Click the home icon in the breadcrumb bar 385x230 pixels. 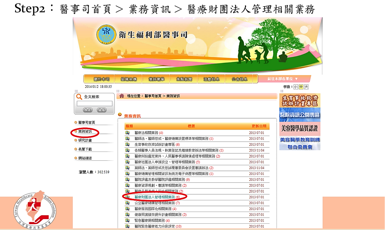pyautogui.click(x=122, y=96)
